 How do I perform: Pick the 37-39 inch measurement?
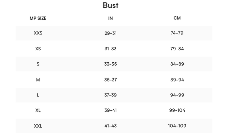click(x=110, y=95)
